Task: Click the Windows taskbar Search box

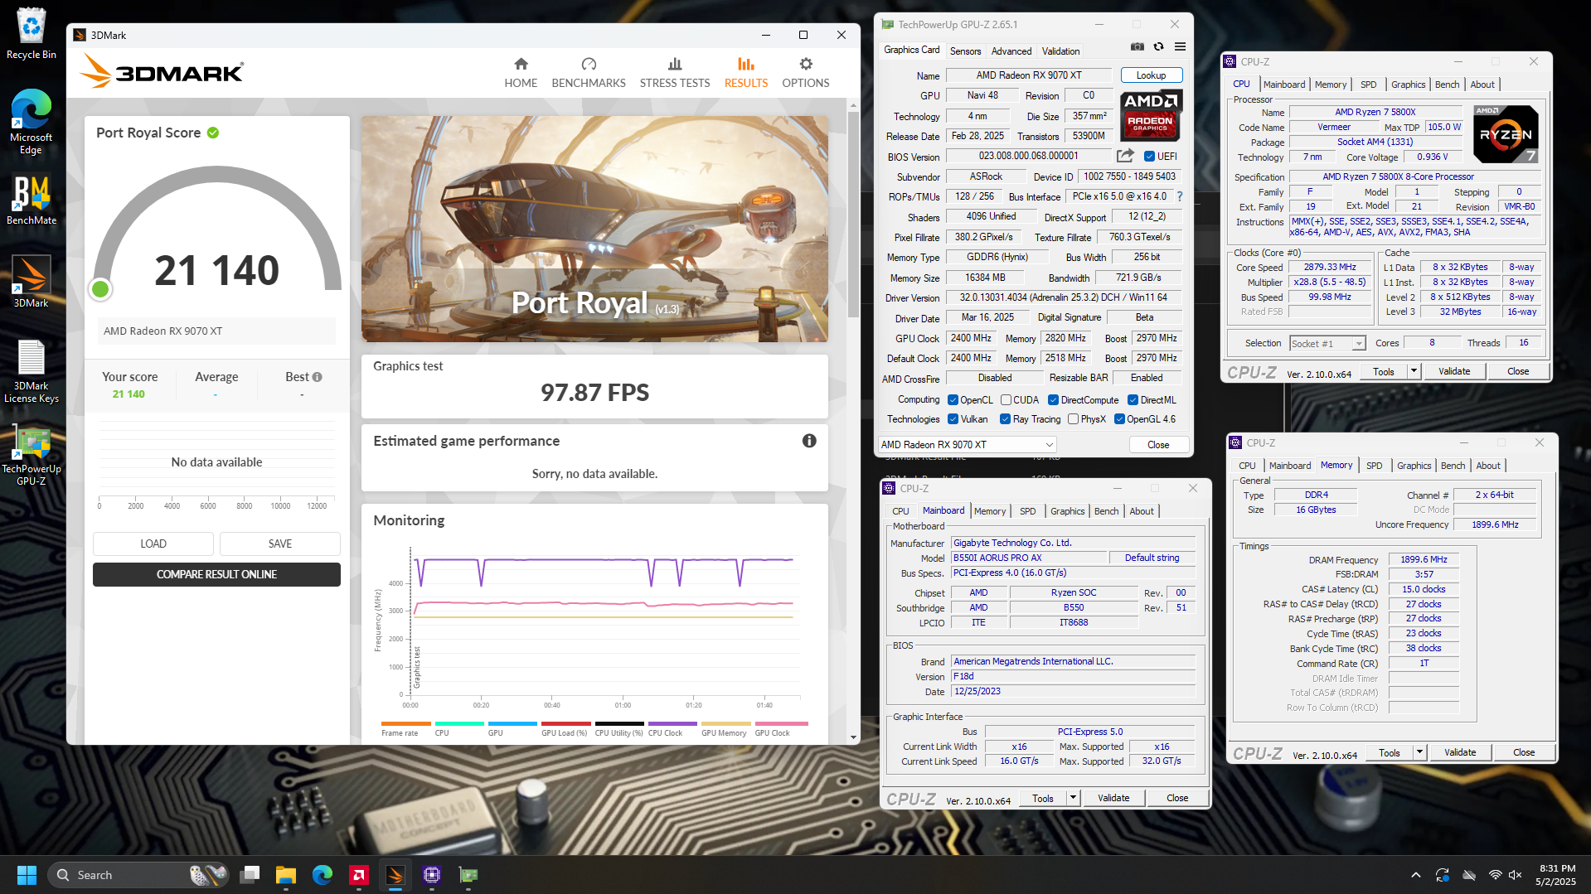Action: [138, 875]
